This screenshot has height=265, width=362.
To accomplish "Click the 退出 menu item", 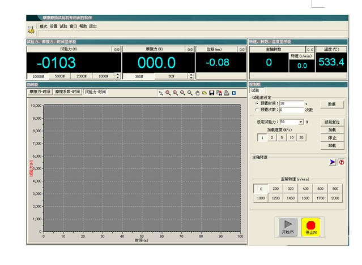I will click(x=93, y=26).
